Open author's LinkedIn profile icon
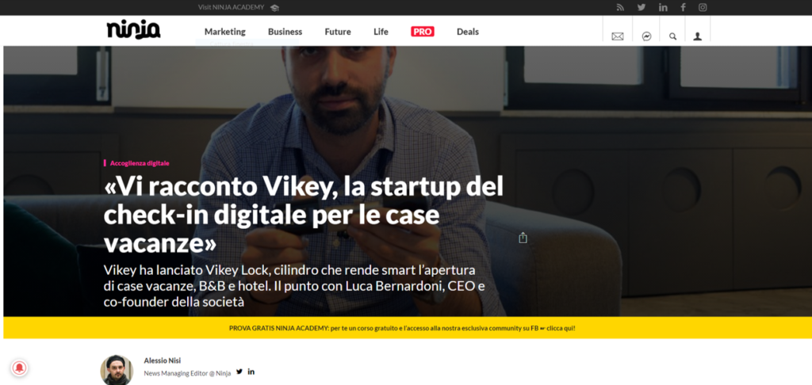Viewport: 812px width, 385px height. pyautogui.click(x=251, y=372)
